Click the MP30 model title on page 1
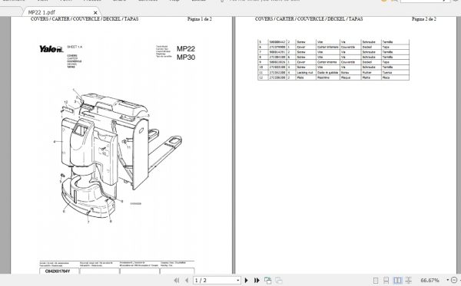This screenshot has height=286, width=461. click(186, 58)
